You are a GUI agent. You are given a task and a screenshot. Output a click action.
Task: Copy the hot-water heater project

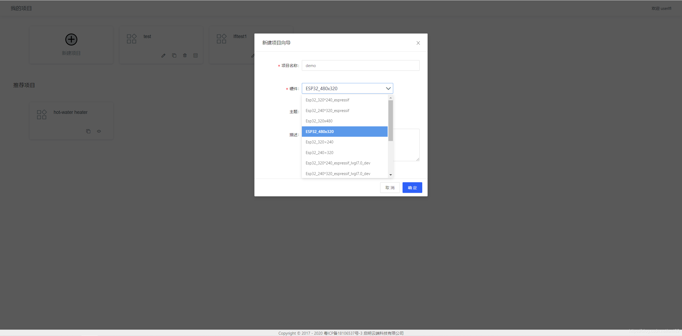tap(88, 131)
